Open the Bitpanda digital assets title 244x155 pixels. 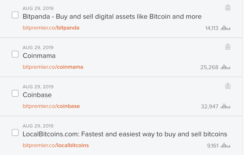[112, 17]
